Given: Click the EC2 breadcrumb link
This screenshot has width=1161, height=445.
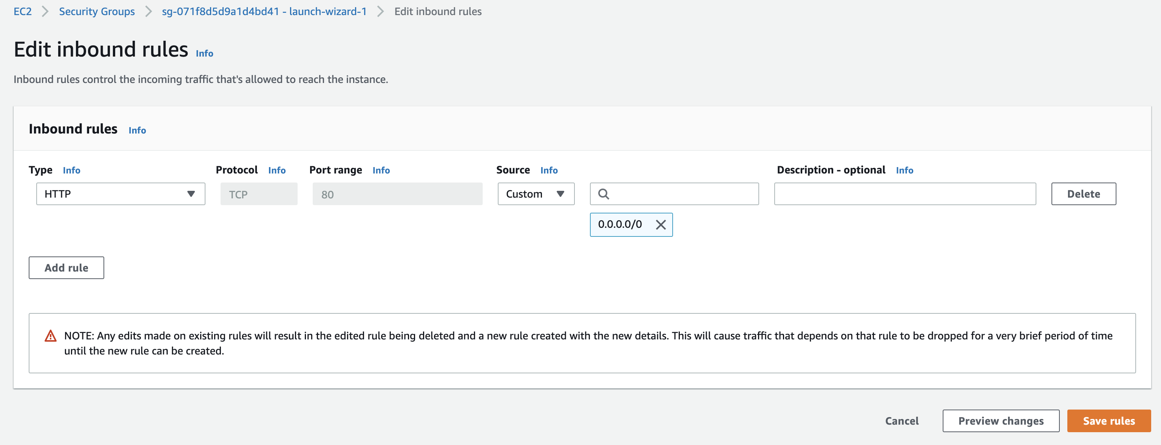Looking at the screenshot, I should (x=23, y=11).
